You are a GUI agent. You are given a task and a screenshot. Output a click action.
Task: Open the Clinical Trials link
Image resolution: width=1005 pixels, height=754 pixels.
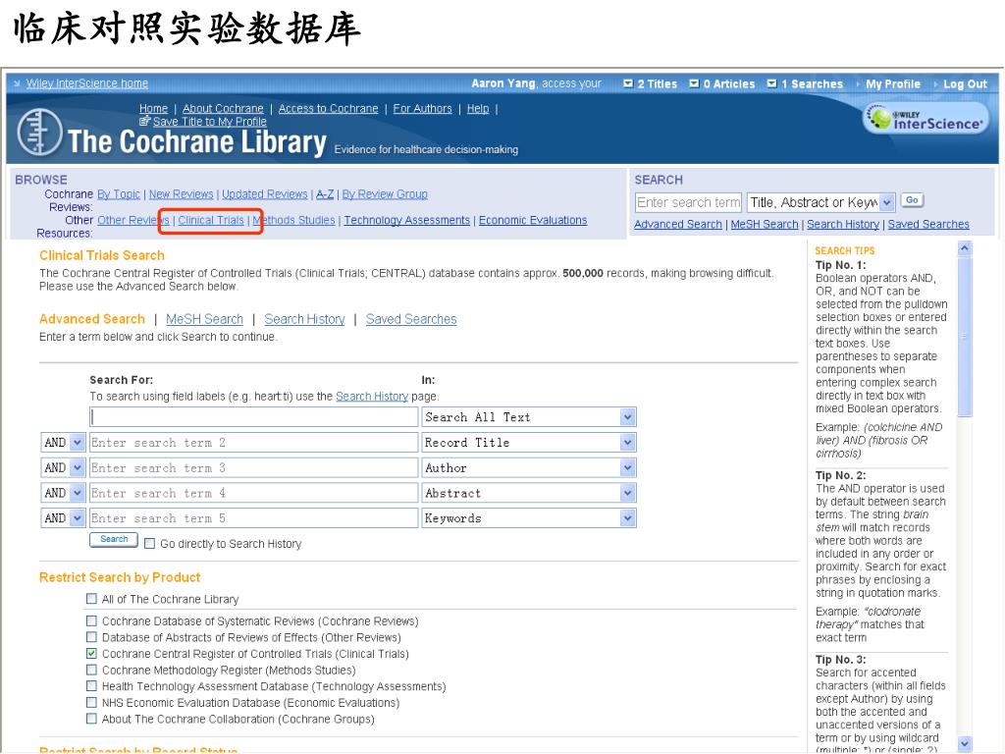[211, 220]
